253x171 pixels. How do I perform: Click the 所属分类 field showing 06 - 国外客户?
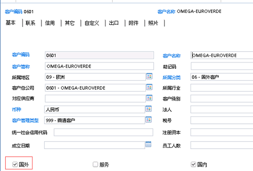coord(222,77)
